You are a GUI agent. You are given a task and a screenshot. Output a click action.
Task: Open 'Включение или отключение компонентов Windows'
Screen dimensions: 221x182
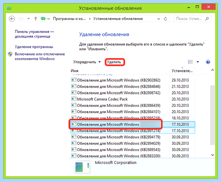40,56
